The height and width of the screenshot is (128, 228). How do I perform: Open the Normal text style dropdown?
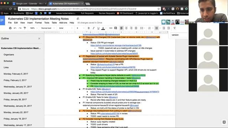[48, 28]
